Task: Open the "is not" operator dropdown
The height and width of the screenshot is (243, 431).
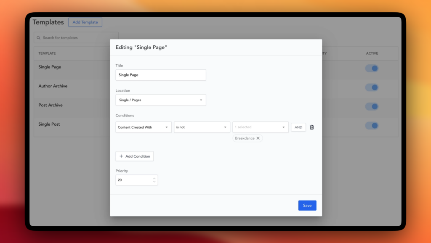Action: click(202, 127)
